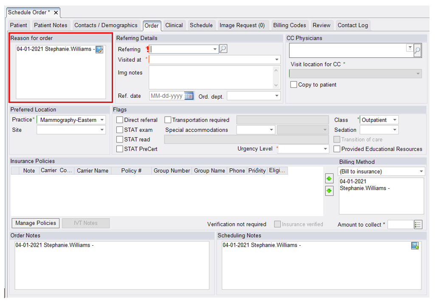The width and height of the screenshot is (435, 301).
Task: Open Ord. dept. dropdown
Action: point(277,96)
